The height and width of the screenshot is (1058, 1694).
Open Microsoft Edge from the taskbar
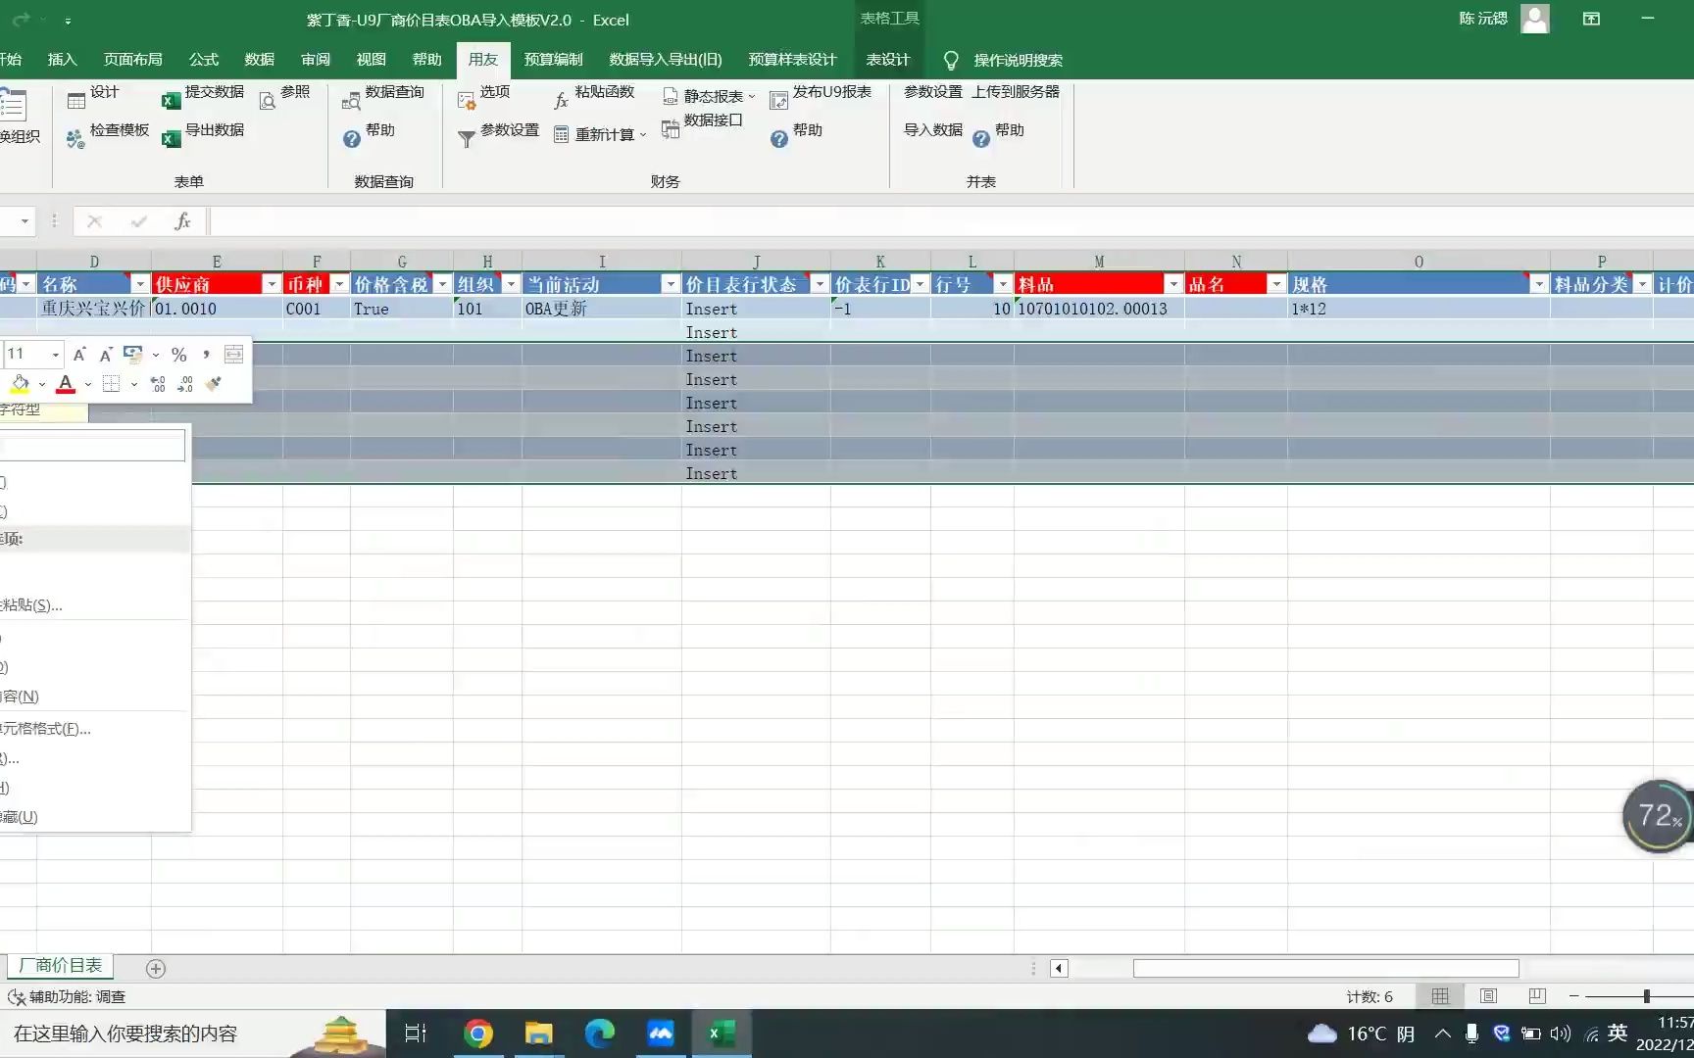(599, 1034)
